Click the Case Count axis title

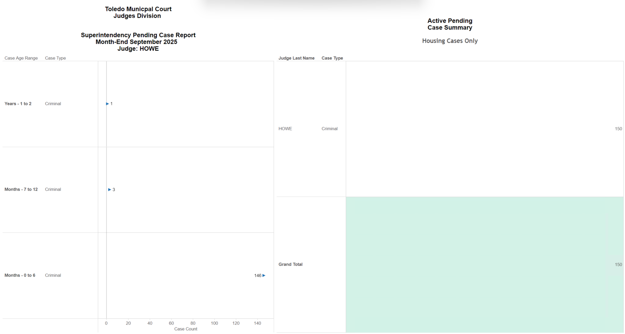click(x=186, y=329)
